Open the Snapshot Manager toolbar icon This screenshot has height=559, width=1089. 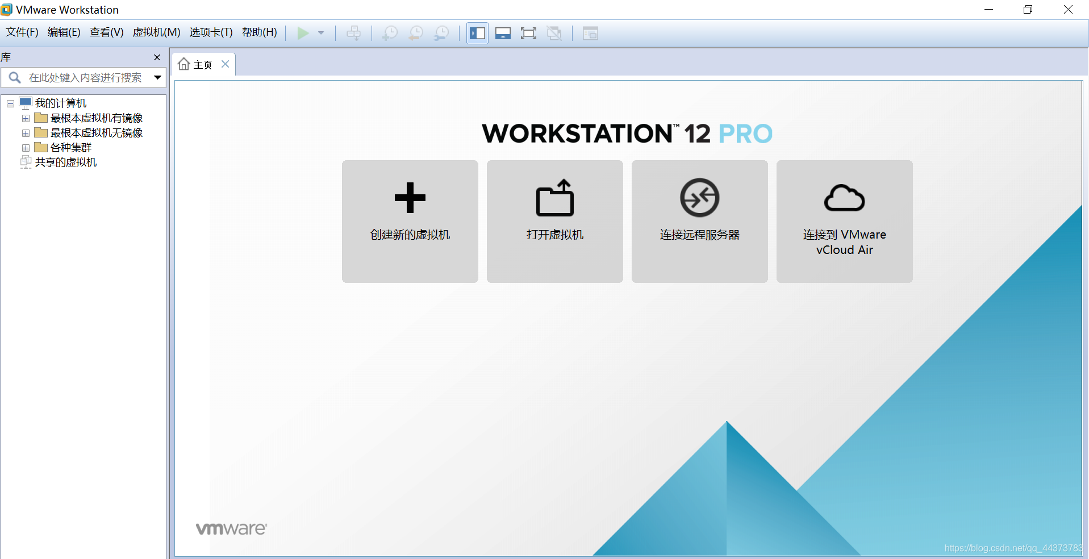tap(441, 33)
